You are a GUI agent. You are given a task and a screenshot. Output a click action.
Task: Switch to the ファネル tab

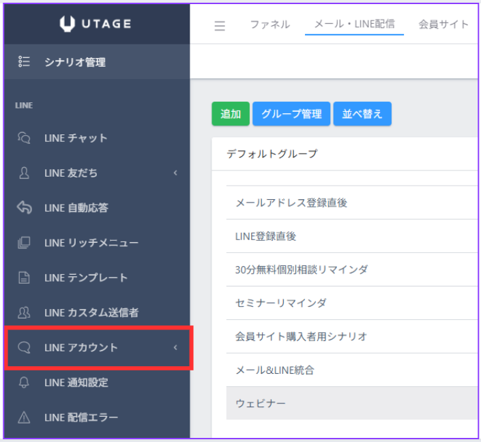(x=269, y=25)
